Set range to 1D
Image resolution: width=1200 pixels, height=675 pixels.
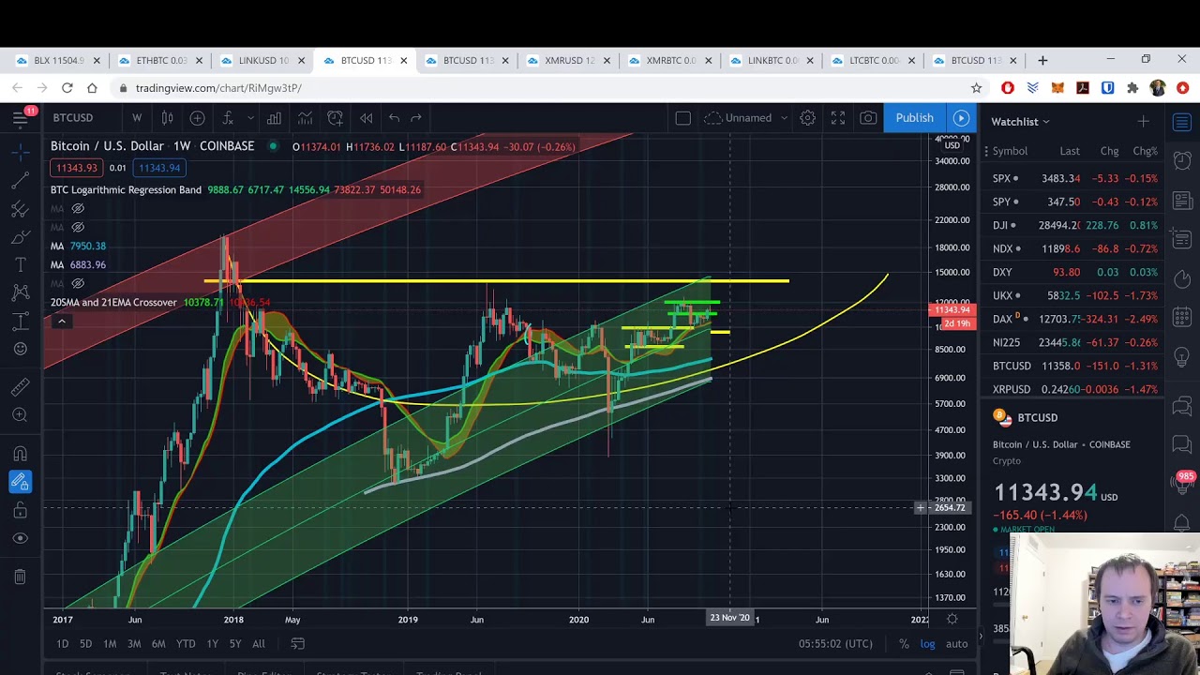[x=62, y=644]
